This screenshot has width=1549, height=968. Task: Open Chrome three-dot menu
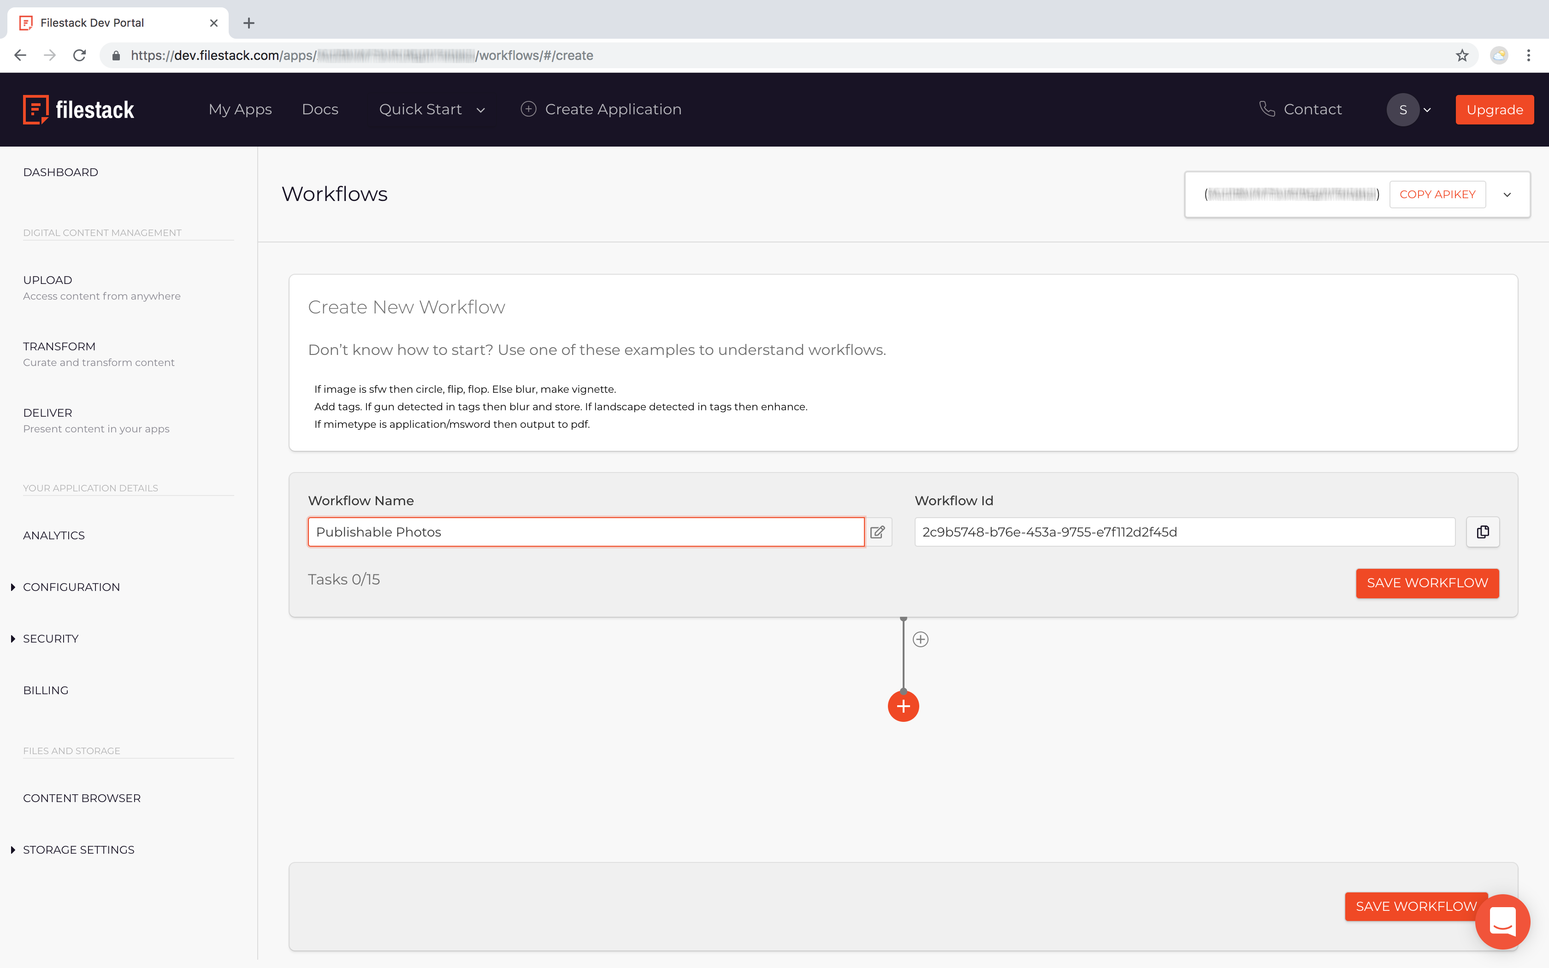pos(1529,56)
